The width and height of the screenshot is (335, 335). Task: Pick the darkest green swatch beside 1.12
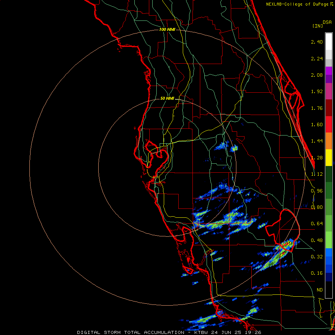pyautogui.click(x=329, y=174)
